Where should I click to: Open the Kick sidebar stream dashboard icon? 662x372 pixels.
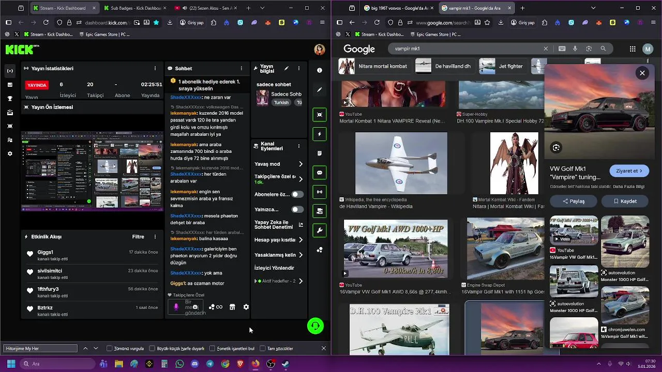pyautogui.click(x=10, y=71)
